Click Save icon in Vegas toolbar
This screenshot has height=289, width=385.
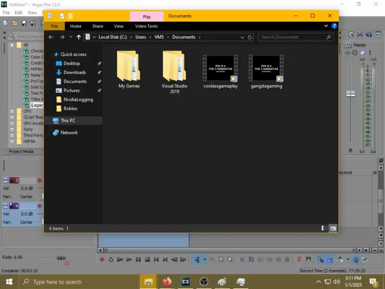point(24,23)
